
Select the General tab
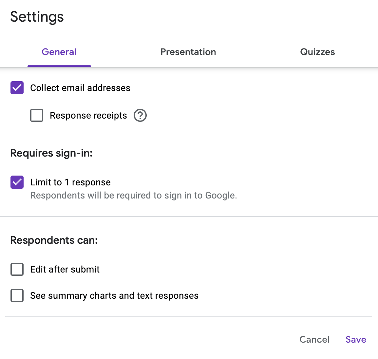(59, 52)
